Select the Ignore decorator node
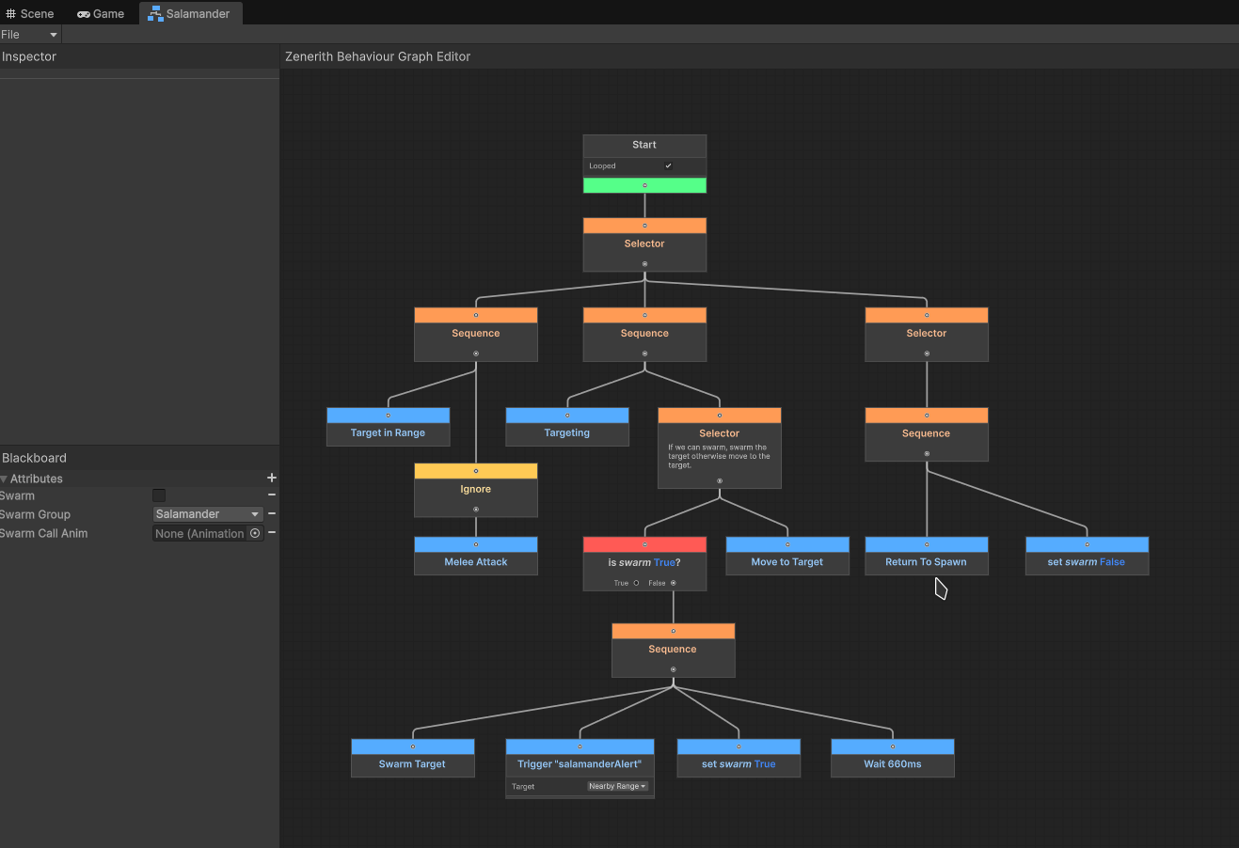 (476, 490)
